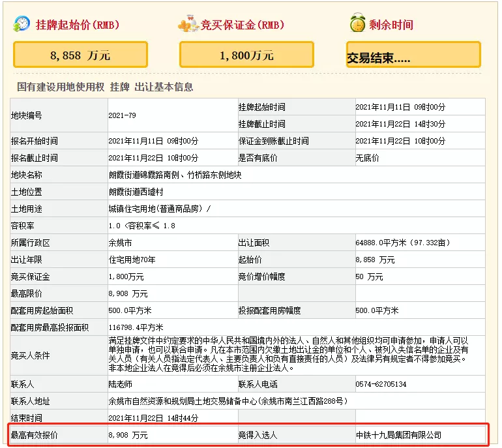Click the 交易结束 status box
Screen dimensions: 502x448
coord(413,55)
